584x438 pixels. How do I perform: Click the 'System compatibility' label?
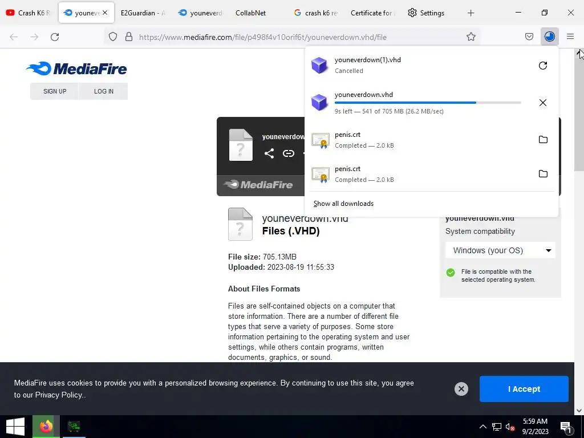pos(480,232)
